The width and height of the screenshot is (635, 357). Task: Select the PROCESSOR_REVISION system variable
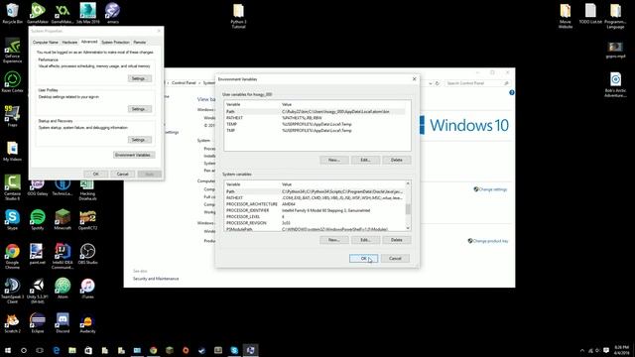pyautogui.click(x=315, y=223)
